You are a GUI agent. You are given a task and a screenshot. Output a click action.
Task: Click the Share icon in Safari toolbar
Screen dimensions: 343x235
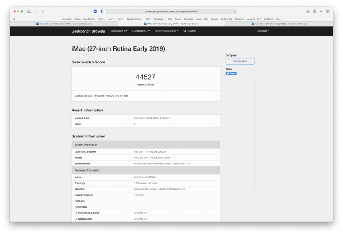click(314, 12)
